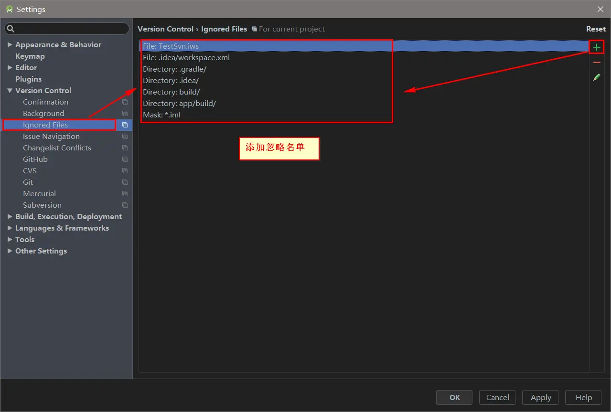Image resolution: width=611 pixels, height=412 pixels.
Task: Expand the Other Settings section
Action: coord(10,251)
